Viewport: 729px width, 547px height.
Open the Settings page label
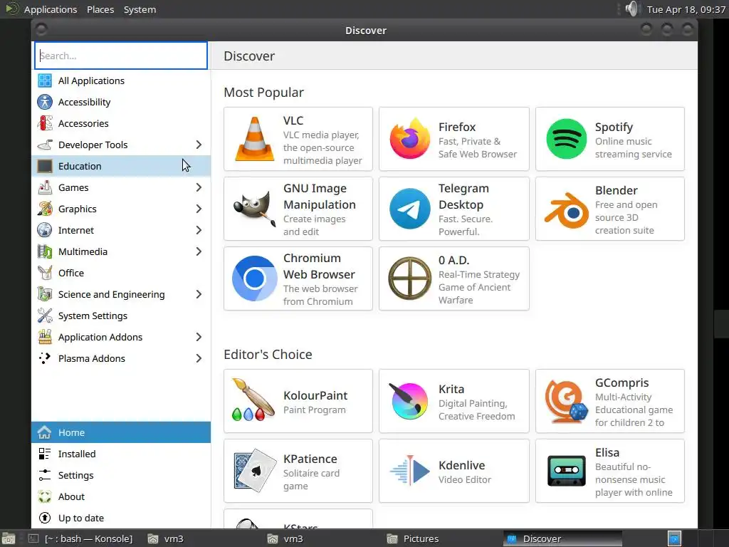coord(75,475)
